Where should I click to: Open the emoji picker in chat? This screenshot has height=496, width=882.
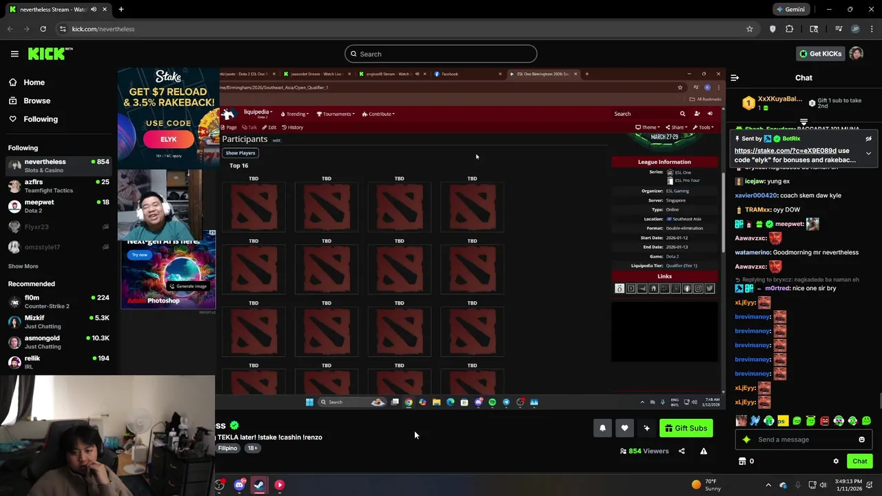(x=861, y=440)
